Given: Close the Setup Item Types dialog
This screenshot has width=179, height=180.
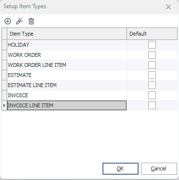Looking at the screenshot, I should pos(168,7).
